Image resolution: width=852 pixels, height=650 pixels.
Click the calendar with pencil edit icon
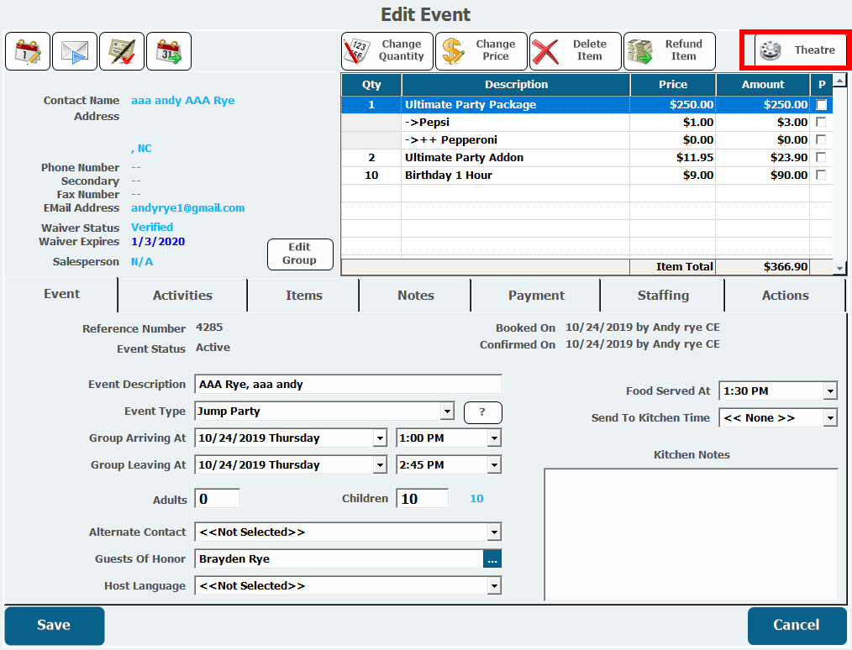[28, 51]
